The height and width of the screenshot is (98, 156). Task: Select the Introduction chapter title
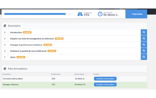[x=16, y=32]
